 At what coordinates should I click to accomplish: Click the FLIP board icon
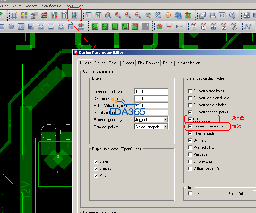(188, 15)
